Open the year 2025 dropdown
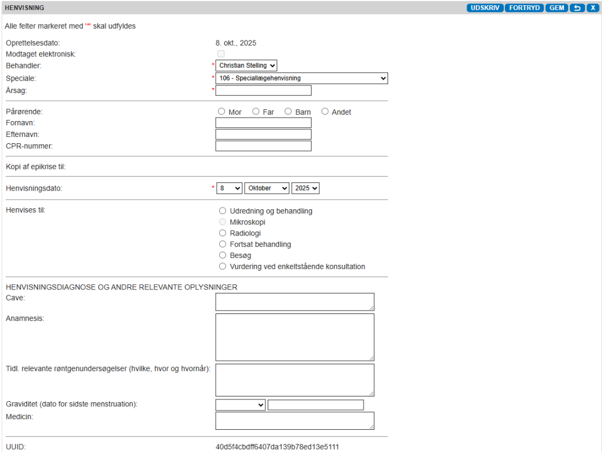Image resolution: width=602 pixels, height=452 pixels. point(305,188)
